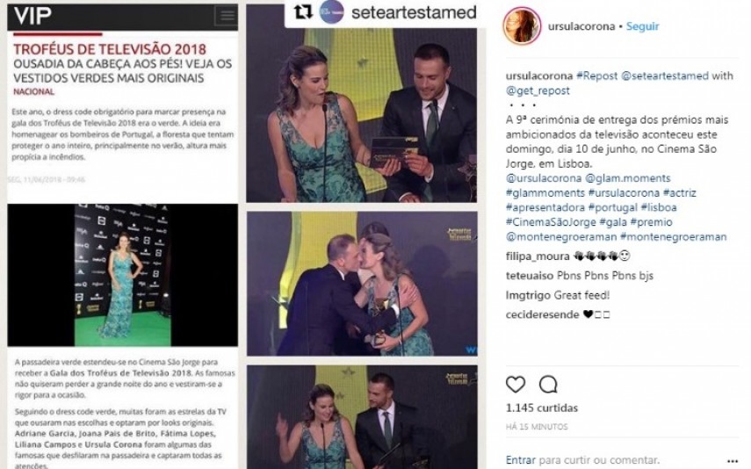The width and height of the screenshot is (751, 469).
Task: Open the seteartestamed round avatar
Action: [x=331, y=12]
